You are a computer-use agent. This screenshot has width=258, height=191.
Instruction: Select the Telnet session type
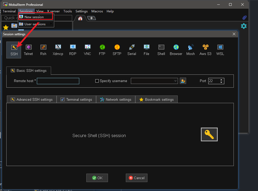[x=28, y=50]
